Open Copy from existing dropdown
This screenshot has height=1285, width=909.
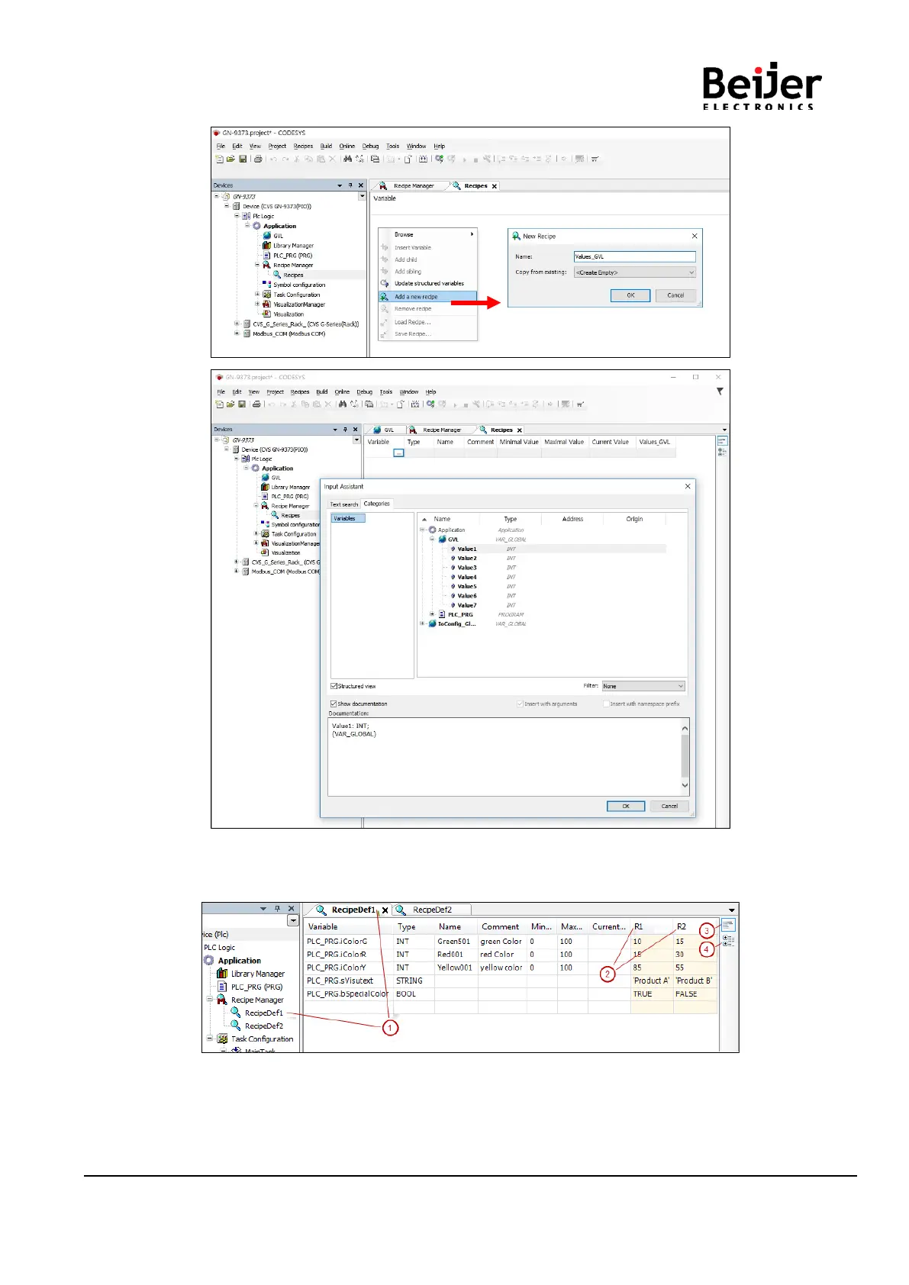635,272
